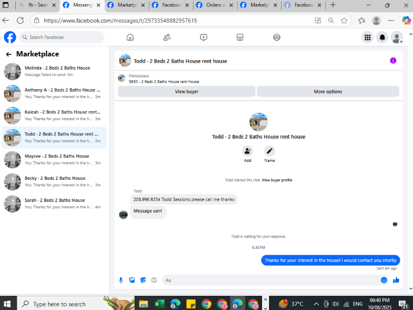Click the sent "Thanks for your interest" message
413x310 pixels.
(x=331, y=260)
